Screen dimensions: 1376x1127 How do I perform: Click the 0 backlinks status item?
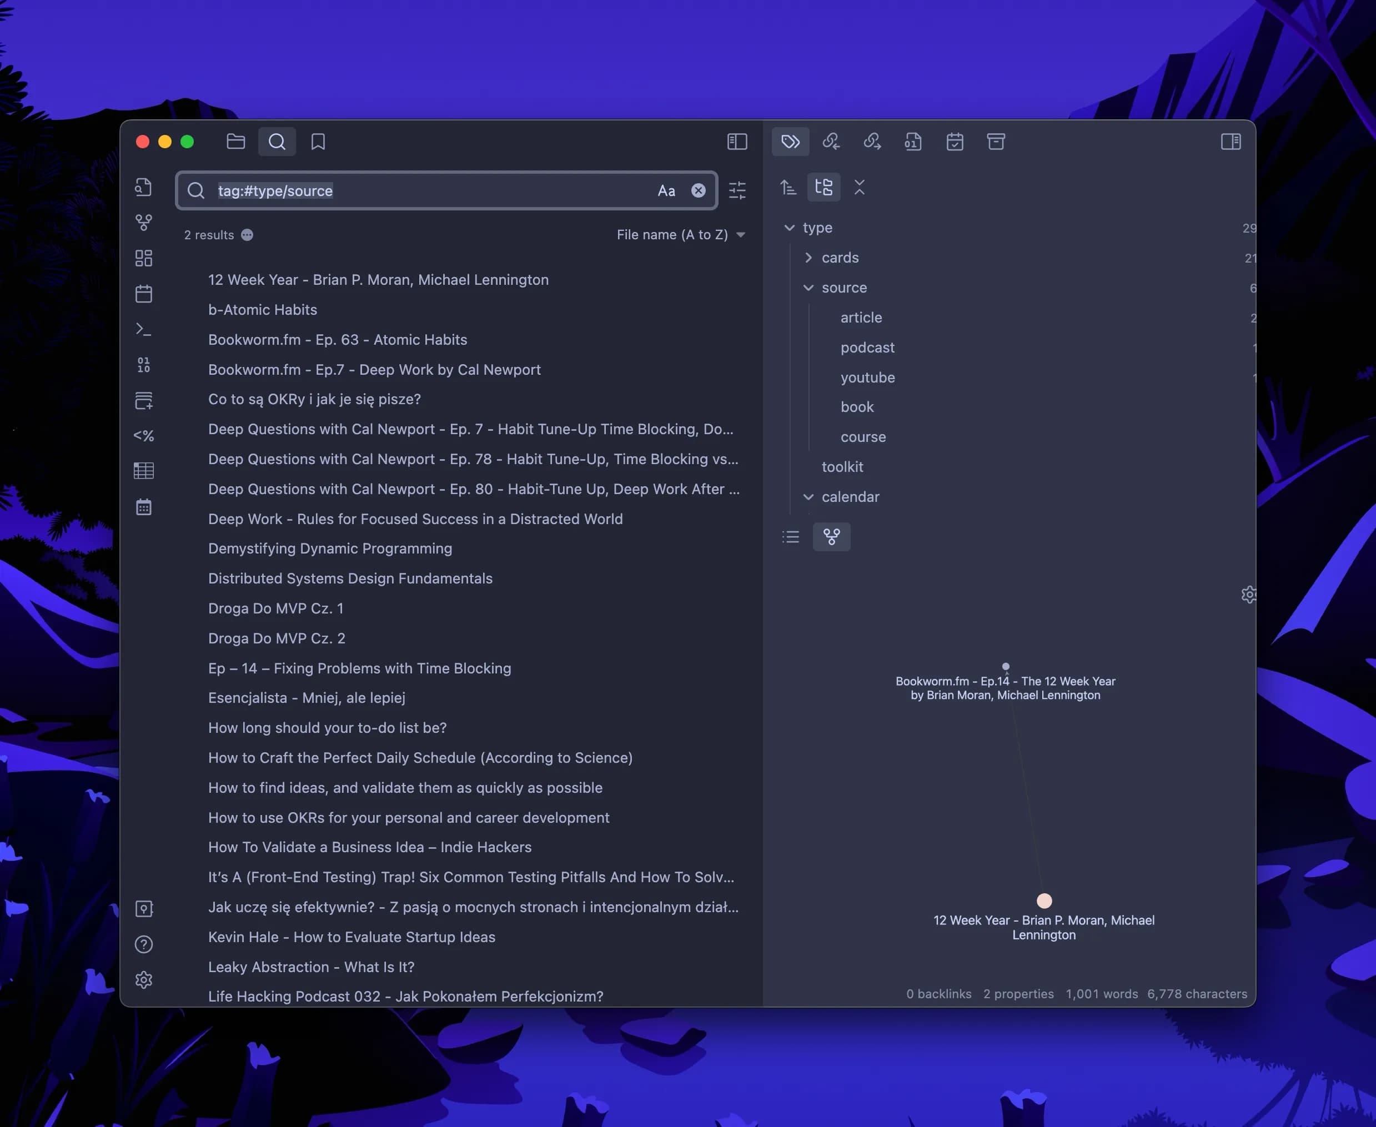(938, 994)
